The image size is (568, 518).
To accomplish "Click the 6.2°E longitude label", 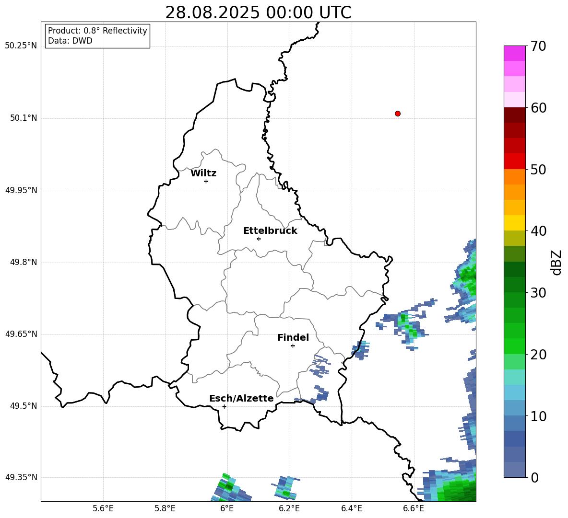I will 289,508.
